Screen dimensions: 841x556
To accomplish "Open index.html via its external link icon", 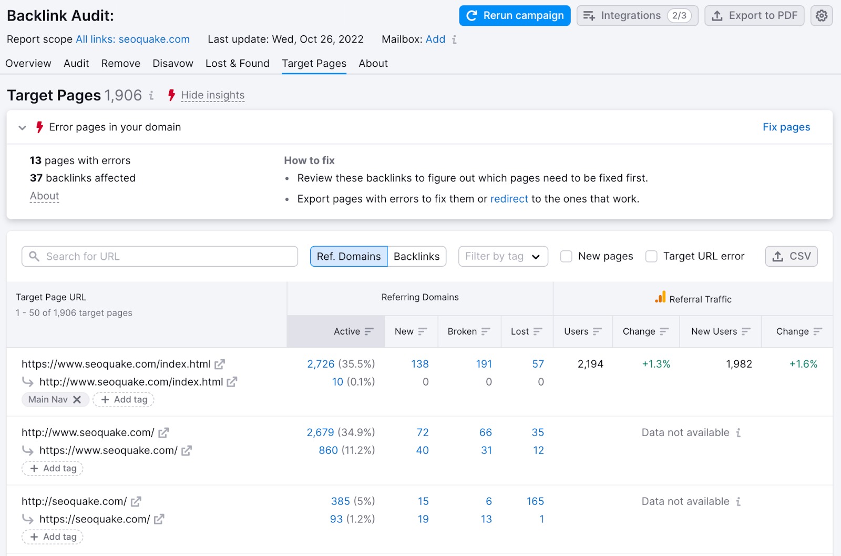I will click(220, 363).
